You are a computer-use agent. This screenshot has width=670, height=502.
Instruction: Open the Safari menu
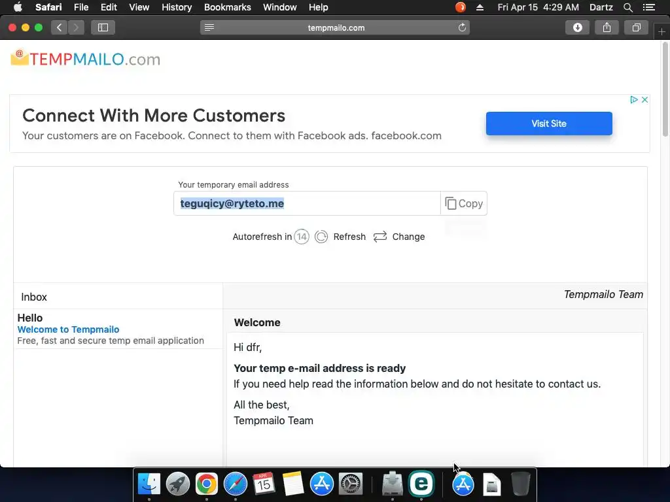(48, 7)
